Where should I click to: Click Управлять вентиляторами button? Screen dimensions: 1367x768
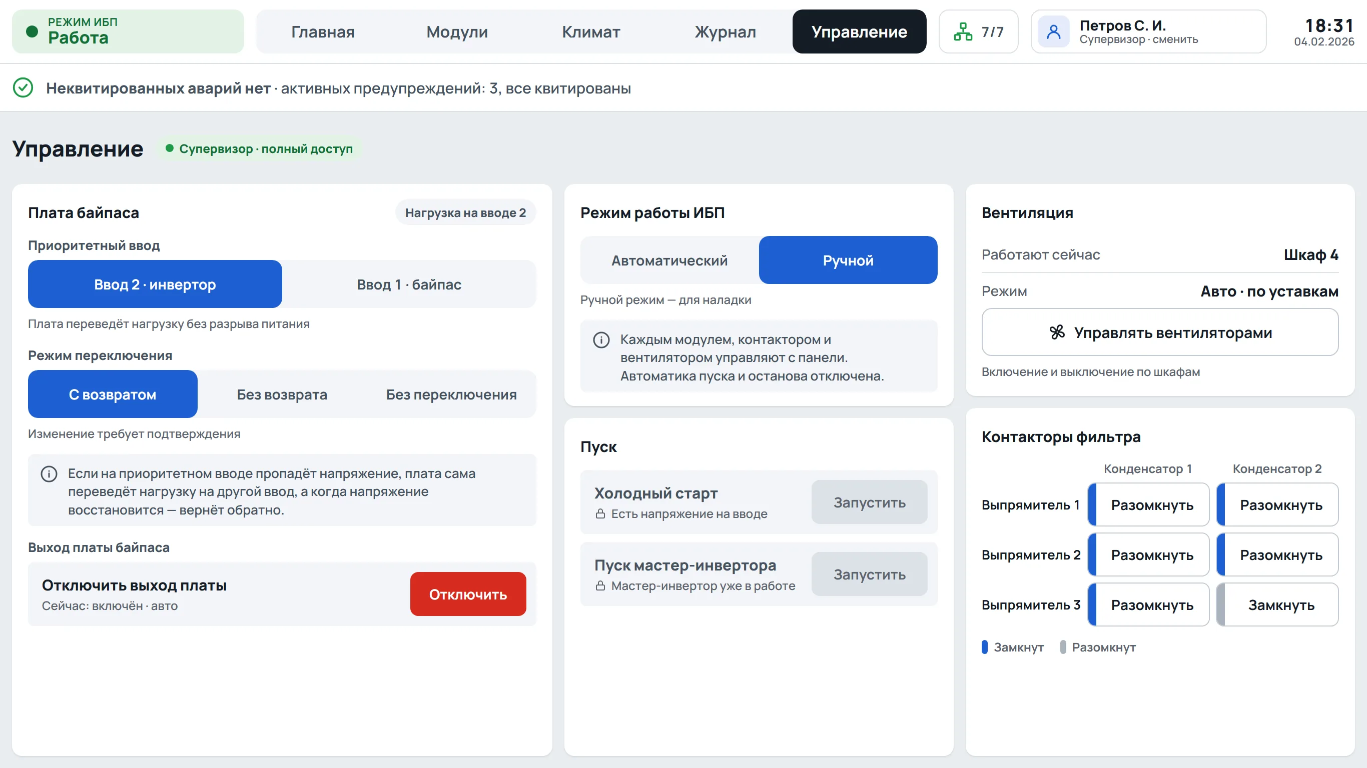[1160, 332]
